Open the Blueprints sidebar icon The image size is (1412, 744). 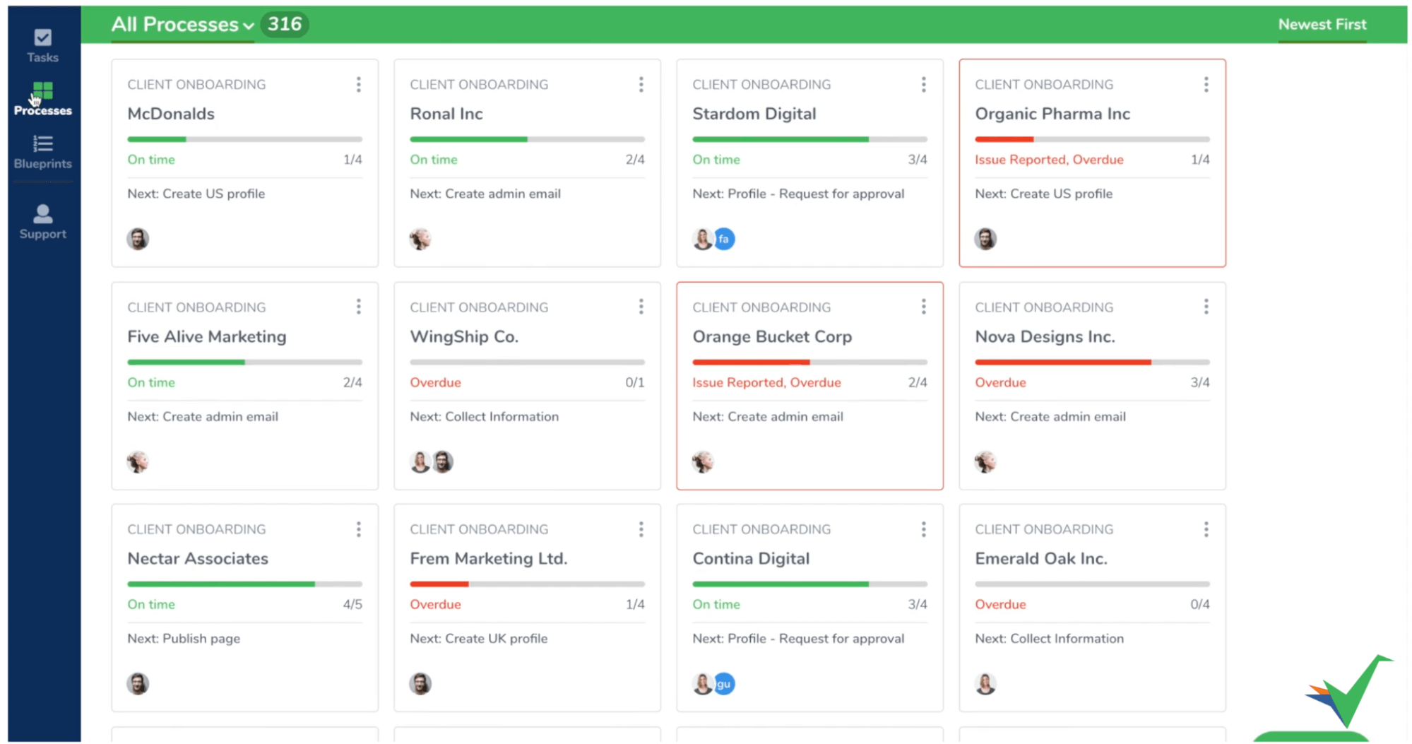pyautogui.click(x=42, y=152)
